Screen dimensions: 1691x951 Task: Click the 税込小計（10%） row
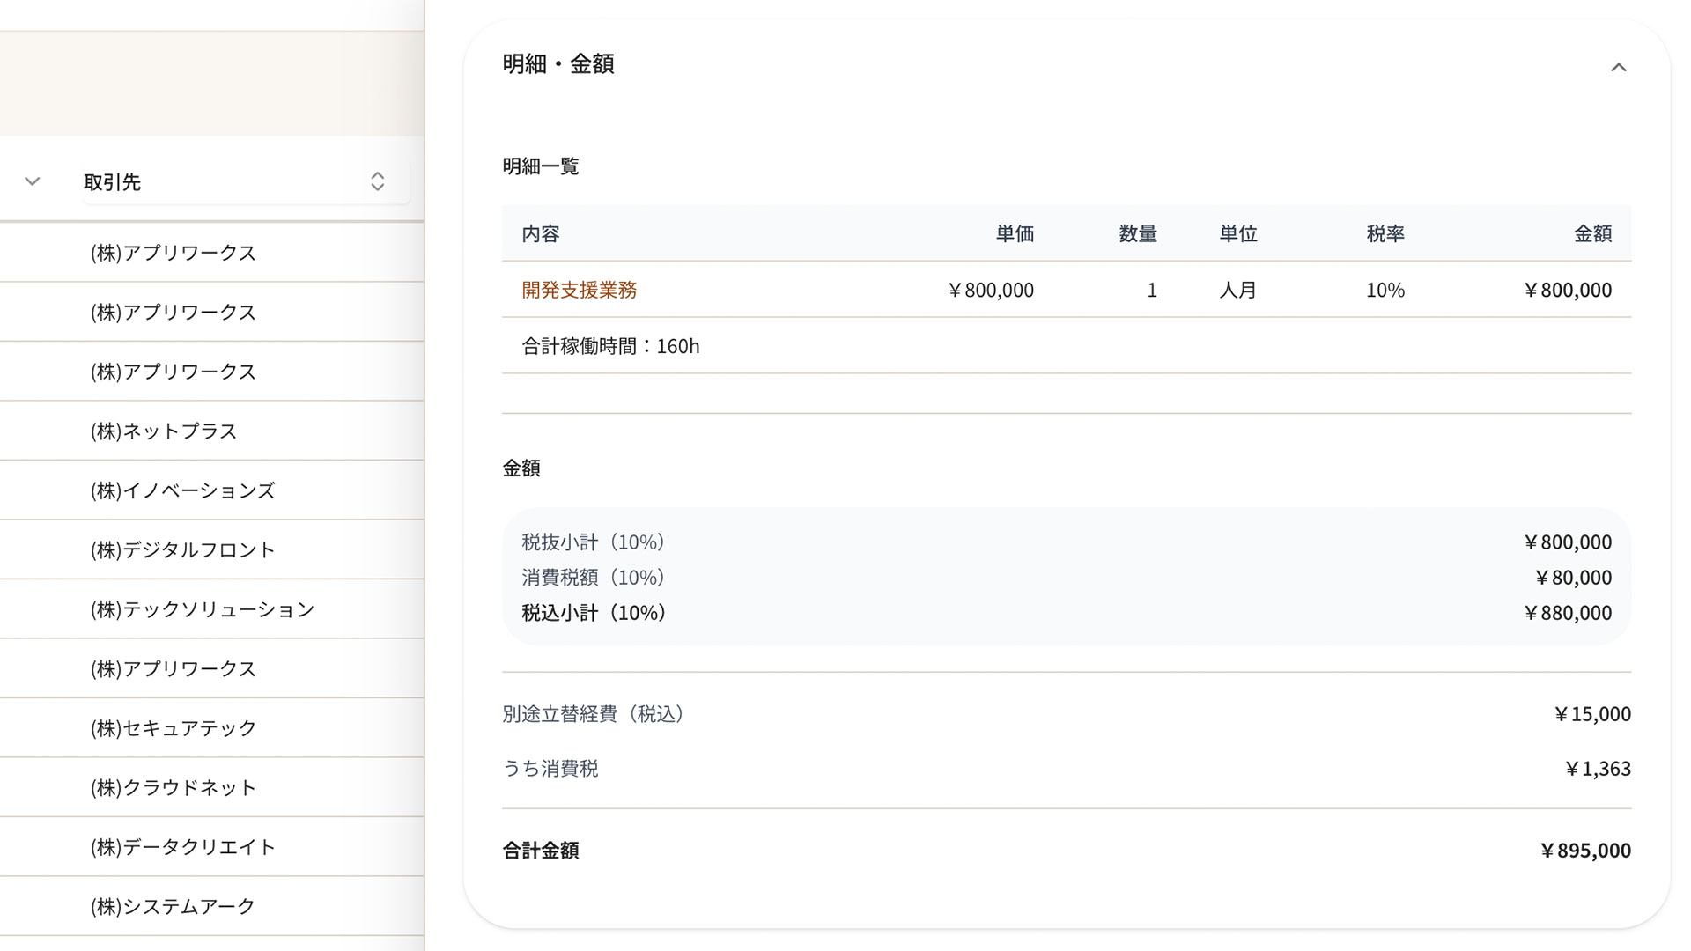coord(595,613)
